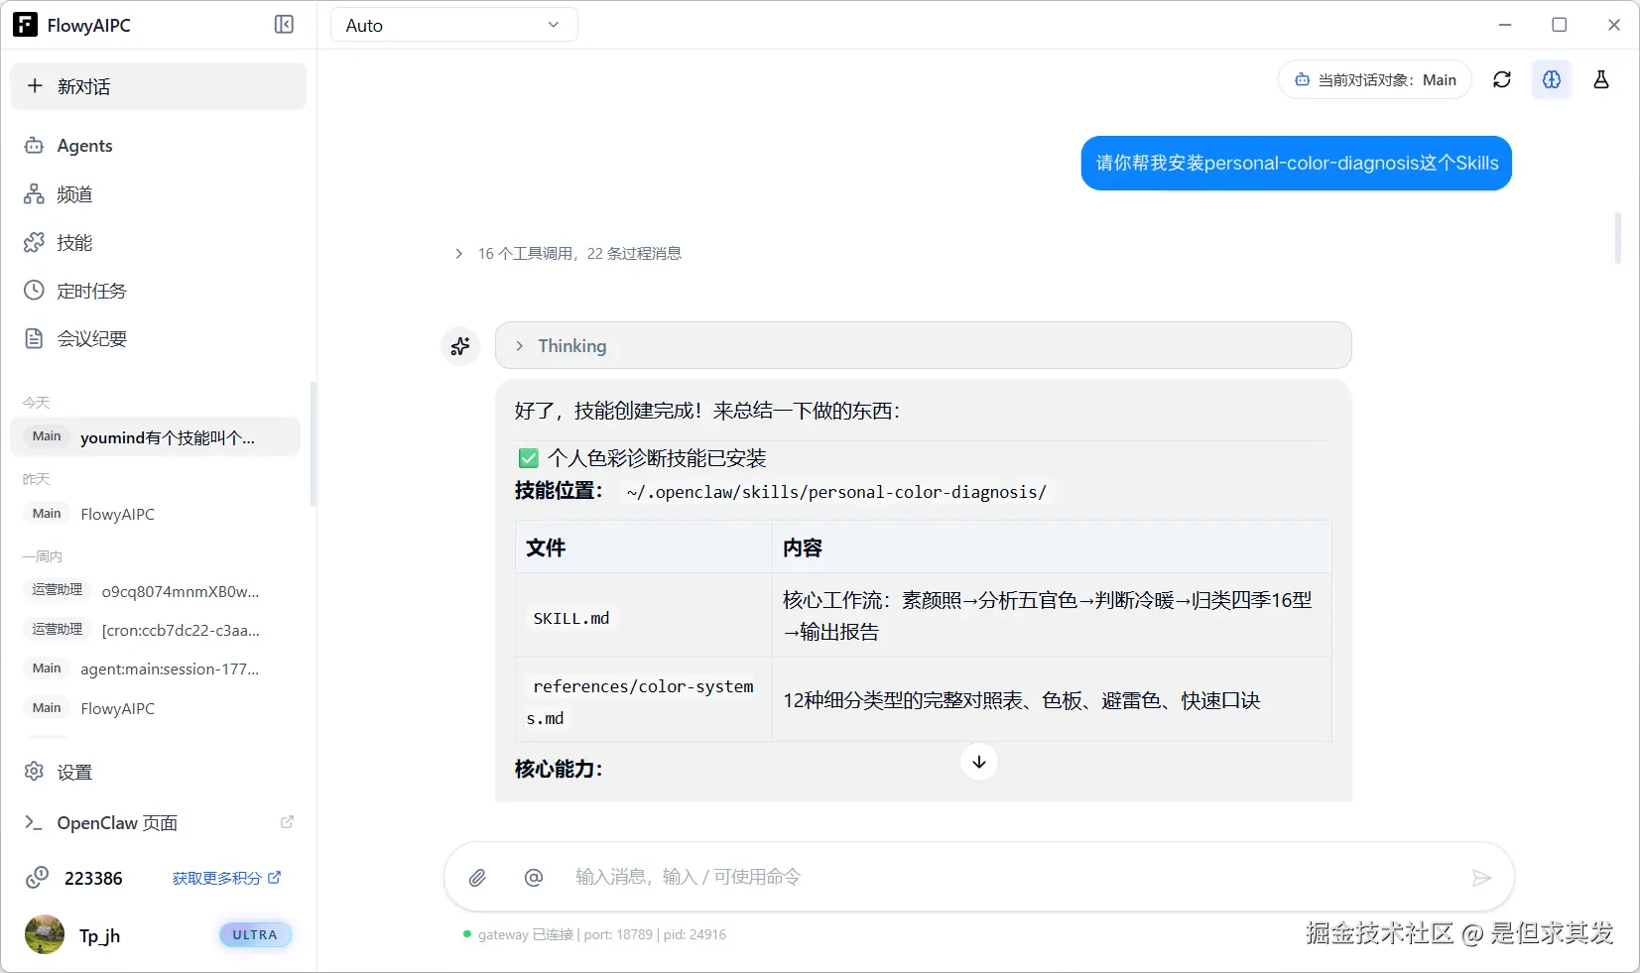
Task: Close the FlowyAIPC window
Action: point(1614,25)
